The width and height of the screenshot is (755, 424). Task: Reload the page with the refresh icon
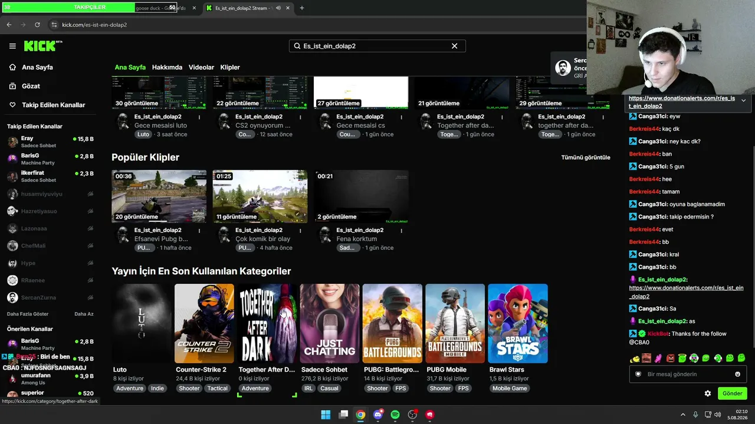[x=37, y=25]
